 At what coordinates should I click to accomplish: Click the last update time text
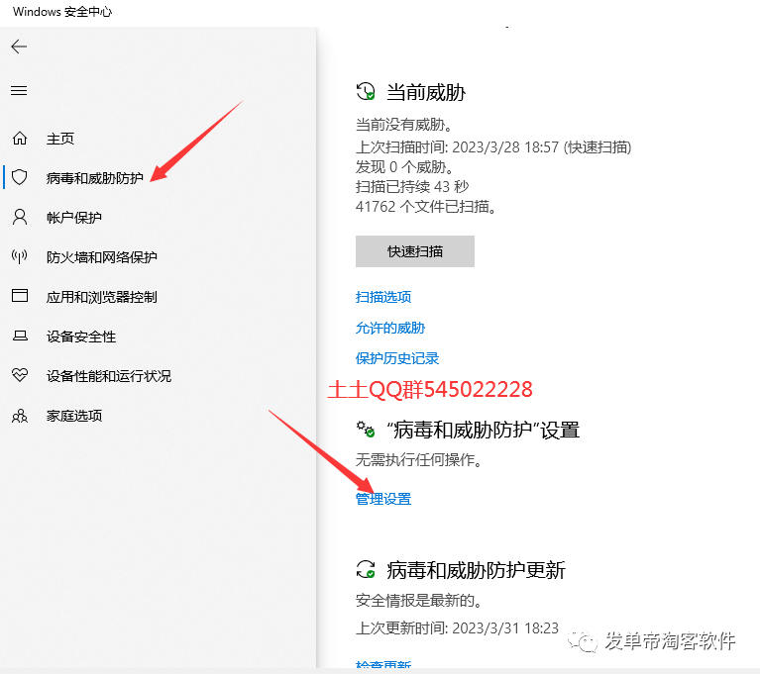(457, 628)
